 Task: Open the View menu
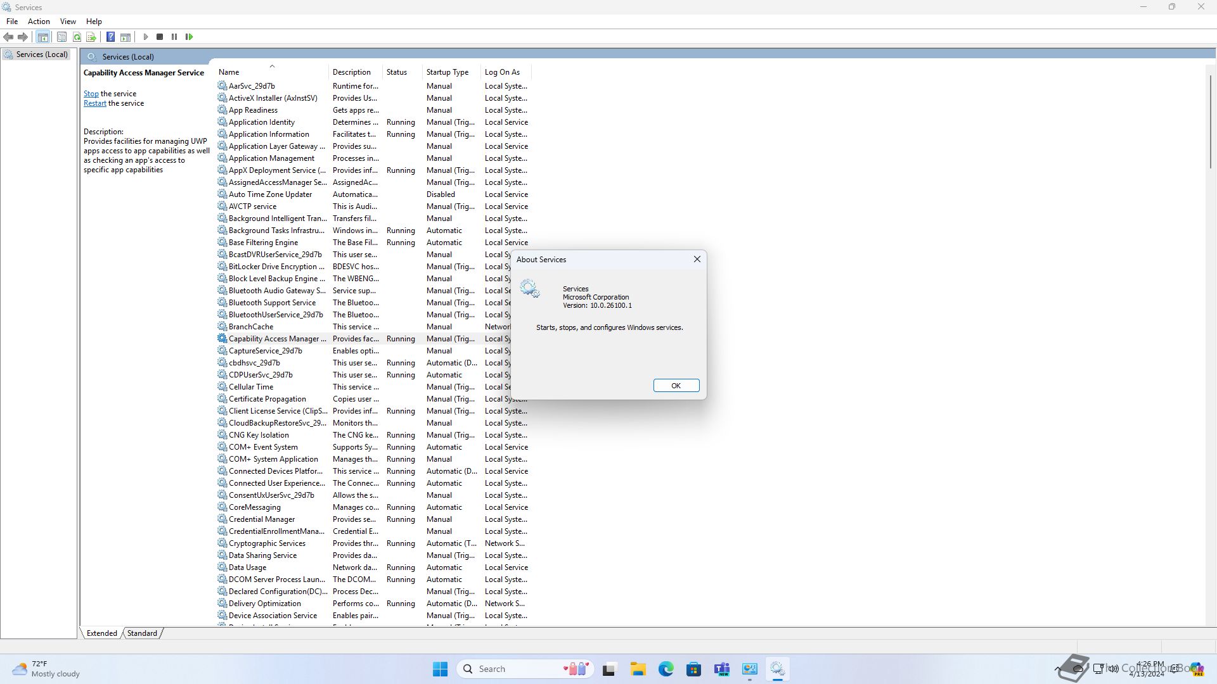click(x=68, y=21)
